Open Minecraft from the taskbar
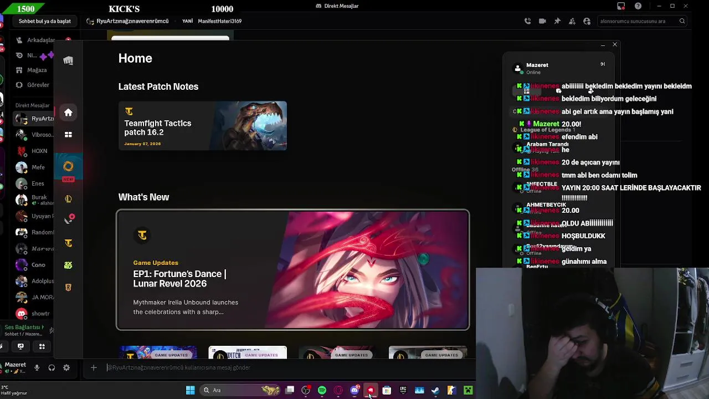The width and height of the screenshot is (709, 399). [468, 390]
